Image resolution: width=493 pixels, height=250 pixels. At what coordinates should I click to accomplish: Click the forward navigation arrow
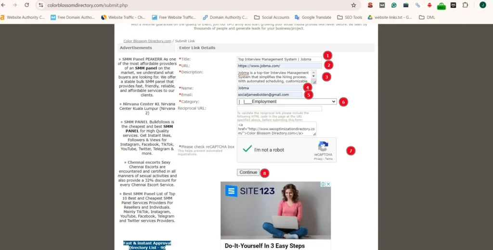pos(15,5)
